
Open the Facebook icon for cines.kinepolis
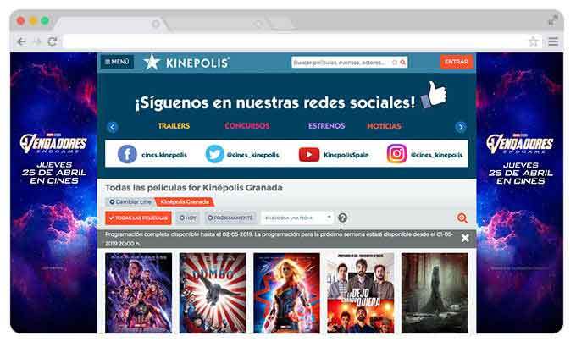[127, 154]
